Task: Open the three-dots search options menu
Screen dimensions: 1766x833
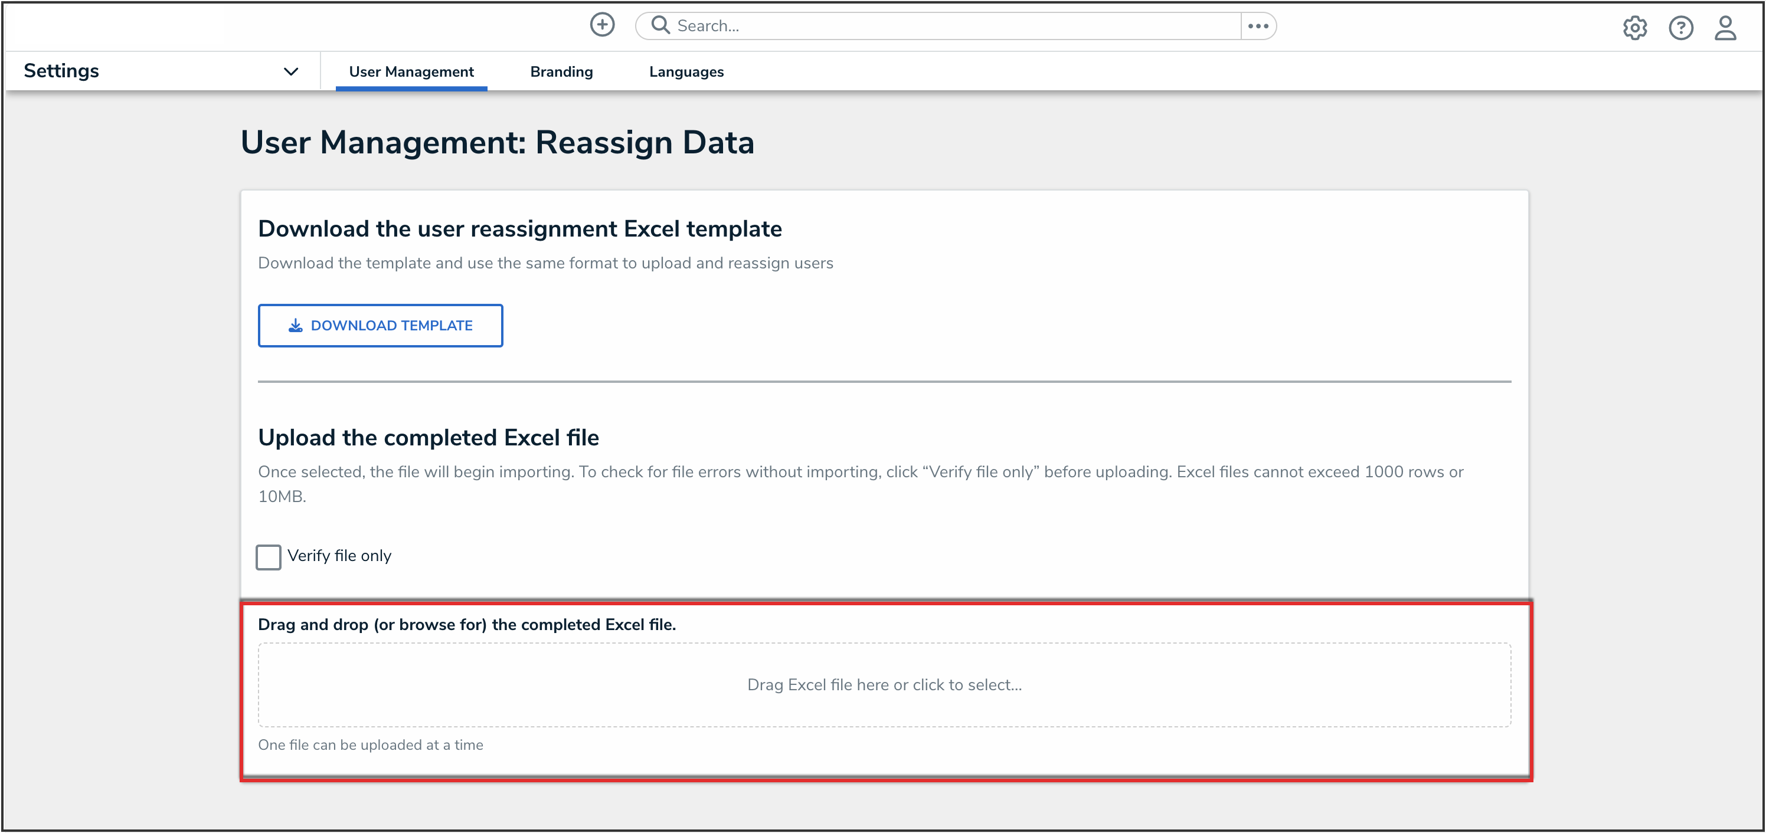Action: (1257, 26)
